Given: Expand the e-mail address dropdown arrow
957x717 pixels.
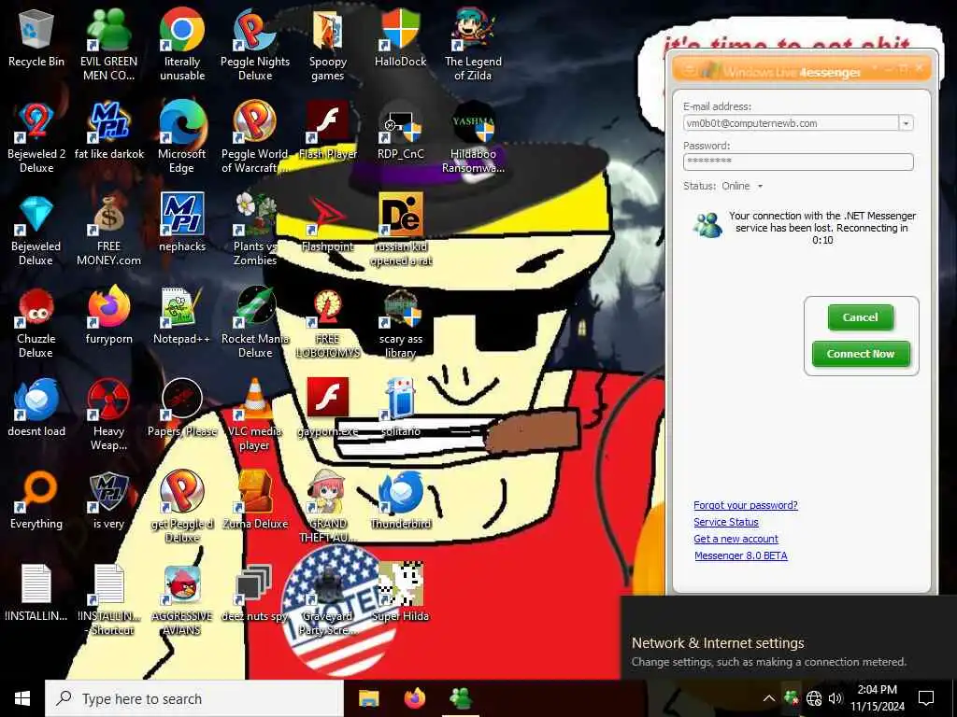Looking at the screenshot, I should (907, 123).
